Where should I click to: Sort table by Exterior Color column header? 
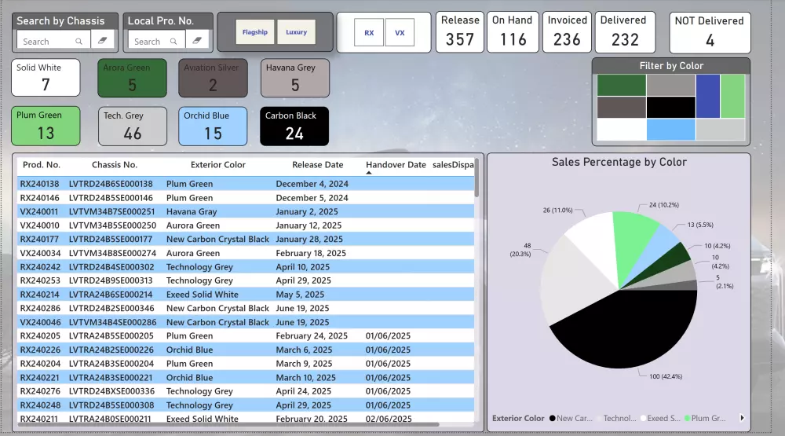click(217, 164)
